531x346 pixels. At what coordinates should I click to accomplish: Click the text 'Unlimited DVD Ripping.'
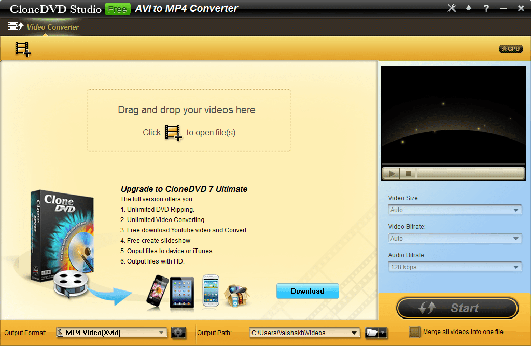tap(161, 210)
